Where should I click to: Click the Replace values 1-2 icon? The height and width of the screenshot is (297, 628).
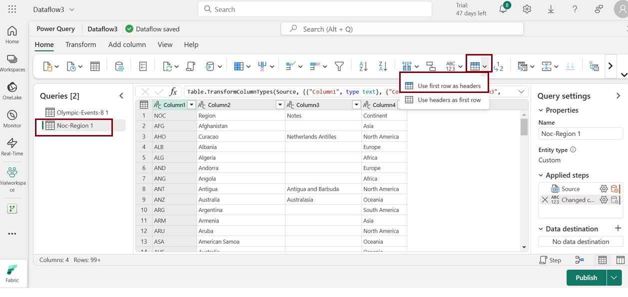pyautogui.click(x=499, y=66)
